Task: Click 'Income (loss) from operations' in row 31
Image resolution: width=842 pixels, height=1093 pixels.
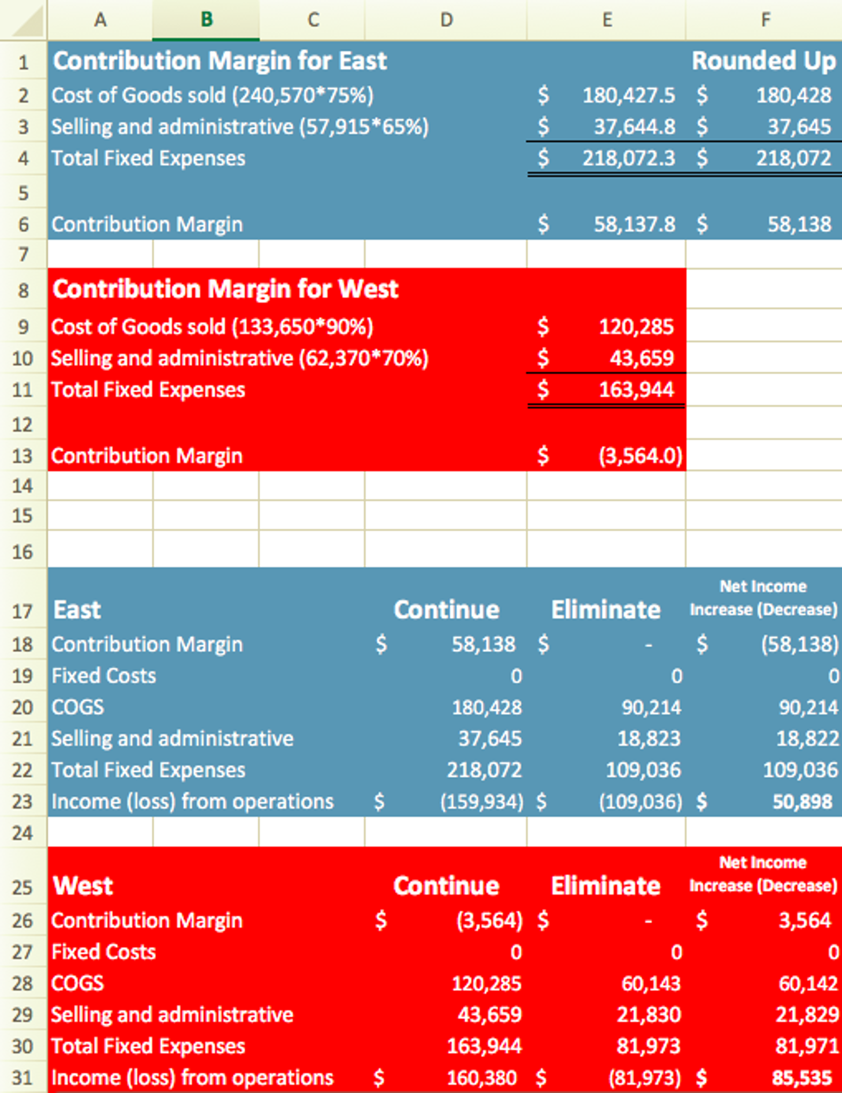Action: point(192,1078)
